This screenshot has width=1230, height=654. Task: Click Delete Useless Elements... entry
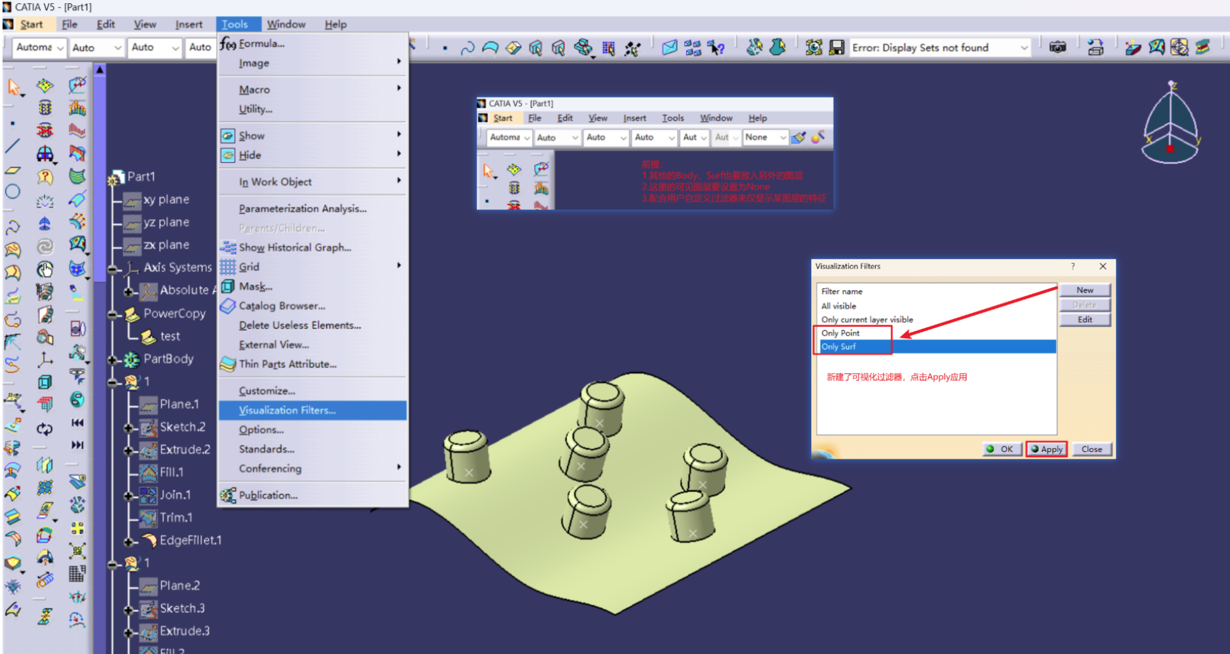[x=313, y=325]
